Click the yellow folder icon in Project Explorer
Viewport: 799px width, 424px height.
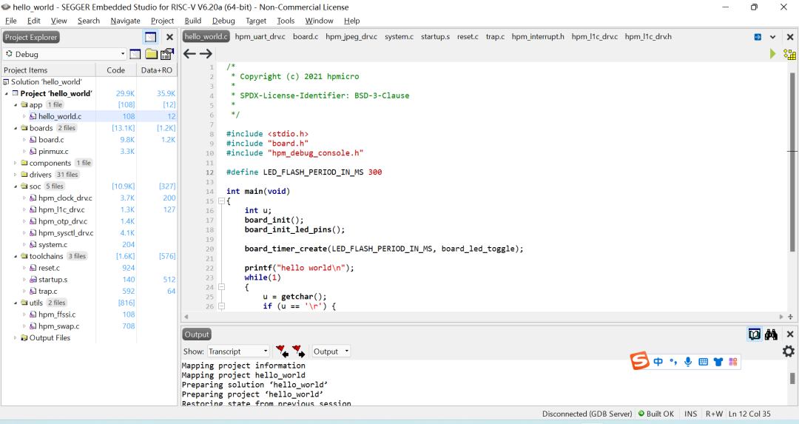click(151, 54)
